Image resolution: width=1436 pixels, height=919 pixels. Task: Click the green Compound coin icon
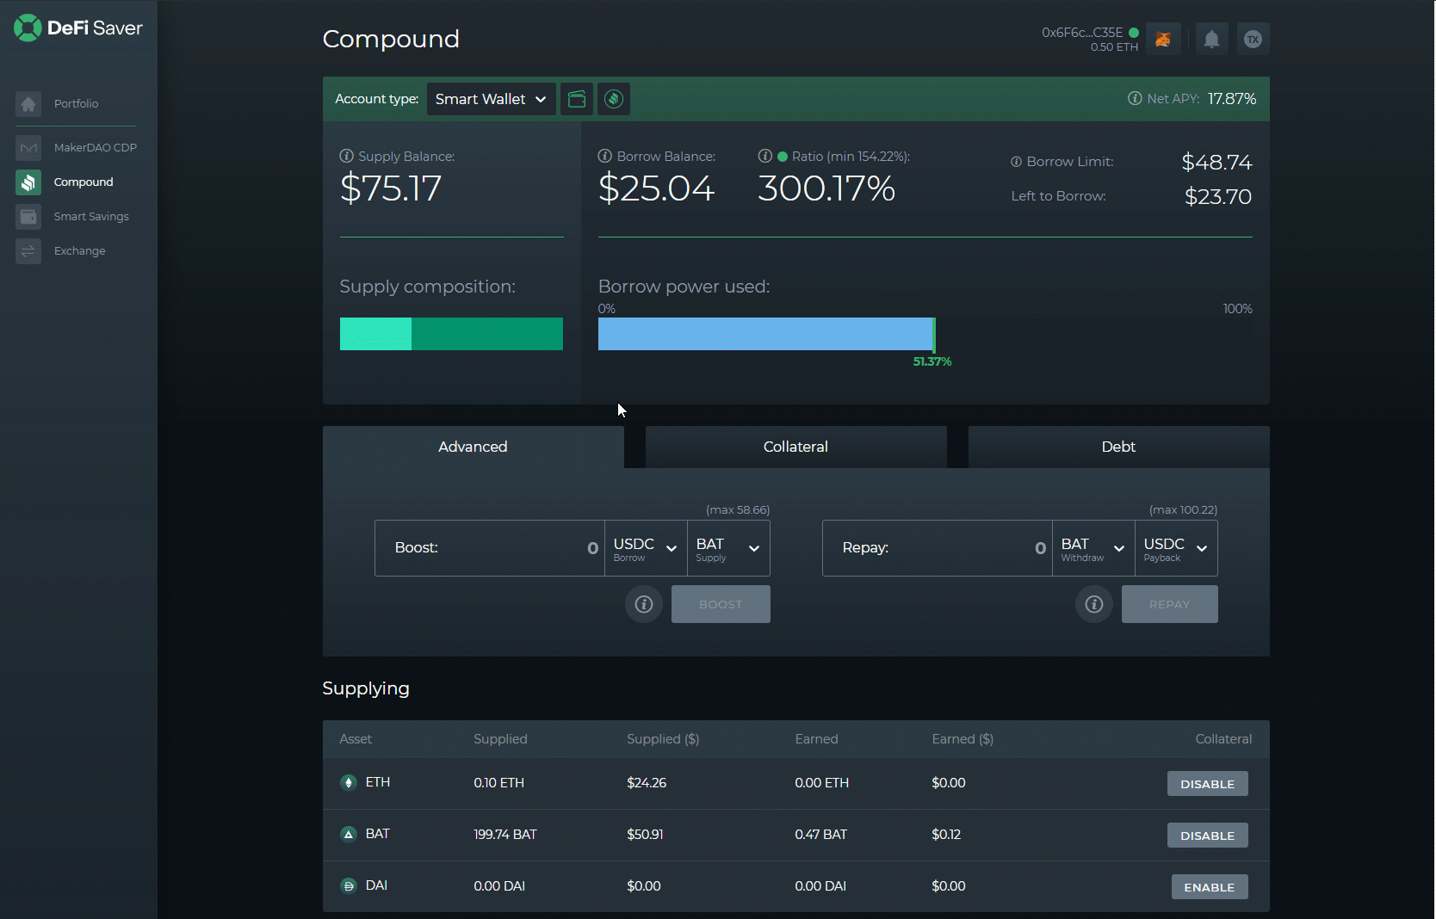(614, 99)
